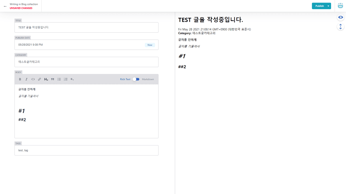
Task: Set publish date to Now
Action: pyautogui.click(x=150, y=45)
